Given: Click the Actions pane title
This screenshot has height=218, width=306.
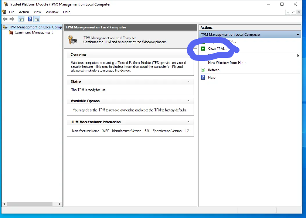Looking at the screenshot, I should tap(206, 27).
